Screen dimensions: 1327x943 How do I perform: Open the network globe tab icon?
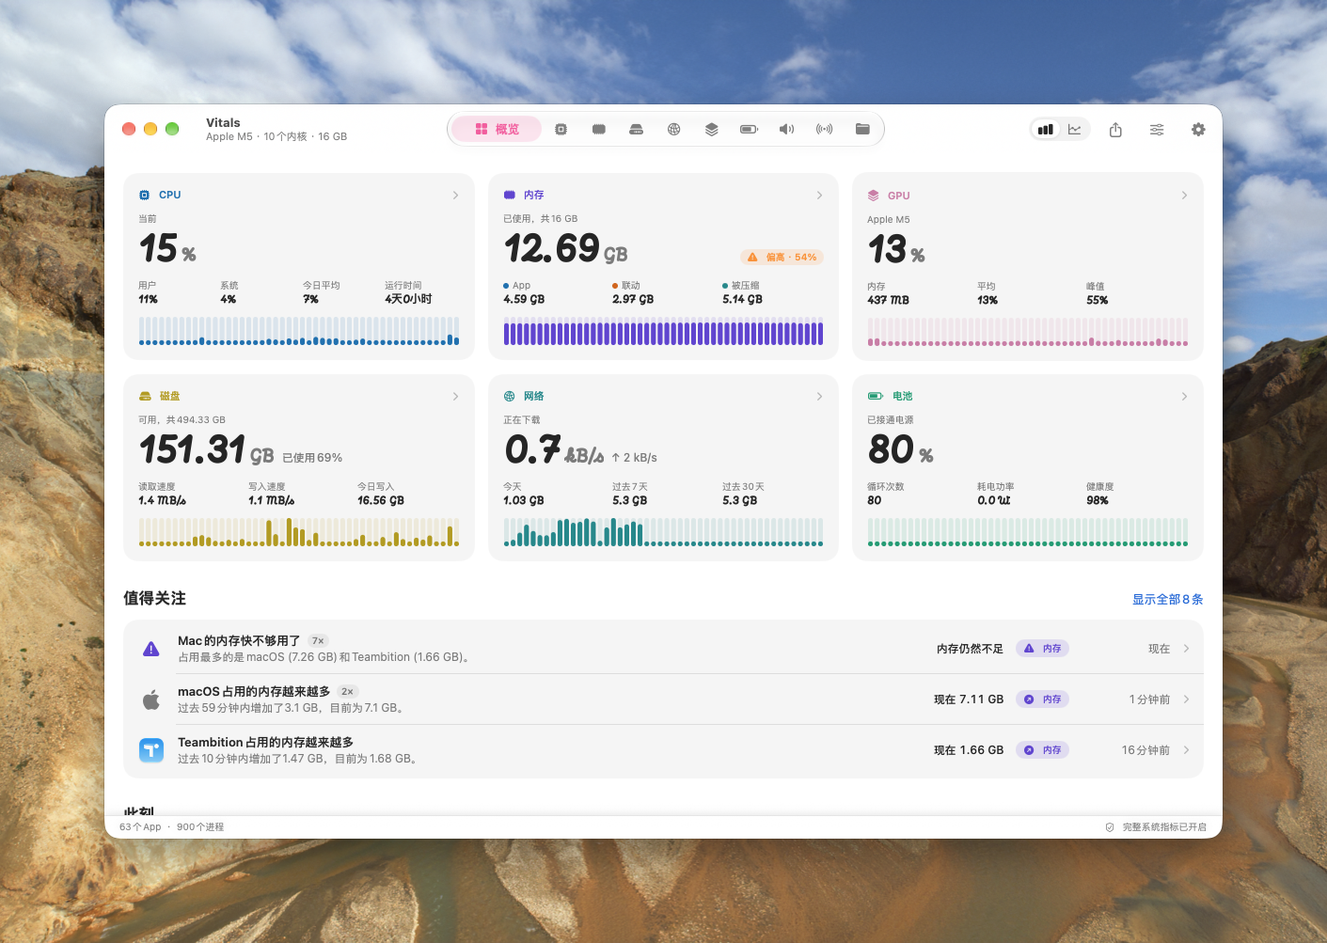[673, 129]
